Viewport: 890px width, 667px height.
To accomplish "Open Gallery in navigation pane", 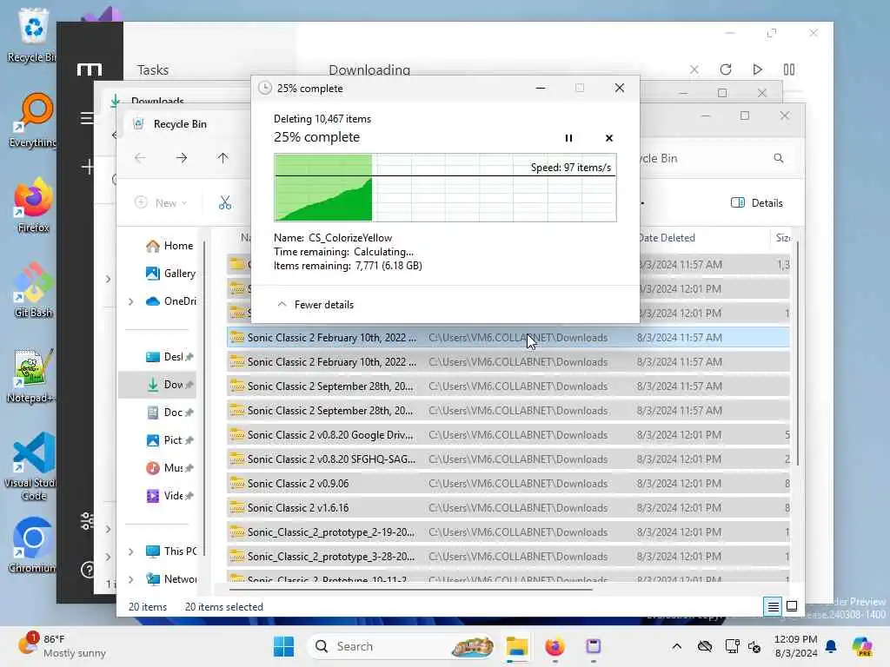I will (170, 274).
